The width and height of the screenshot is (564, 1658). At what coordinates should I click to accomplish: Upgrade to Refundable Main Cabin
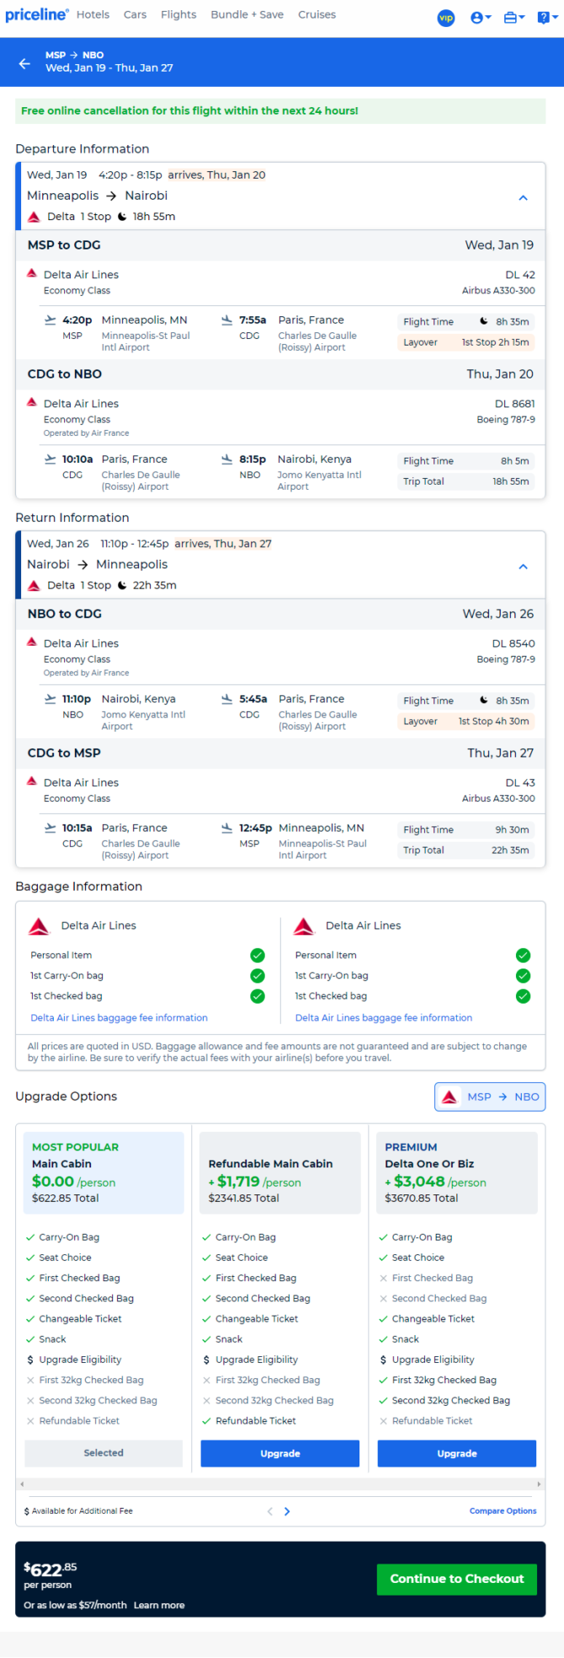click(280, 1453)
